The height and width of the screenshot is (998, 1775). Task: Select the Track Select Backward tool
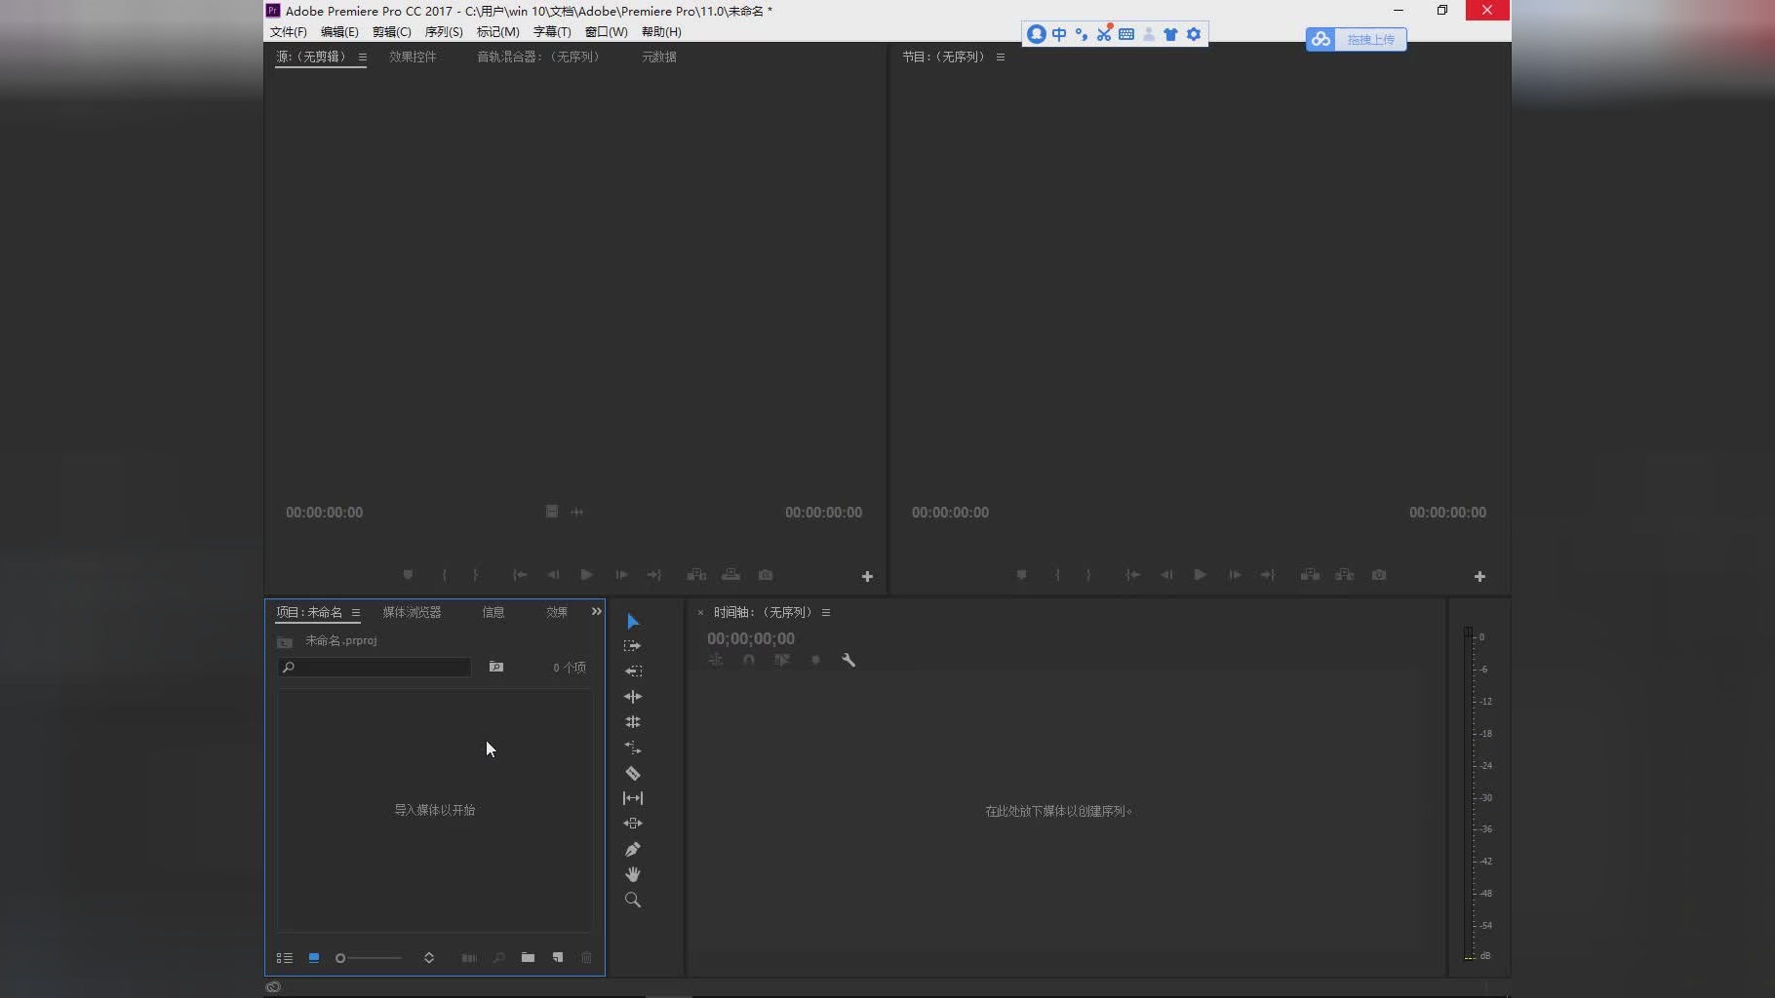click(633, 672)
